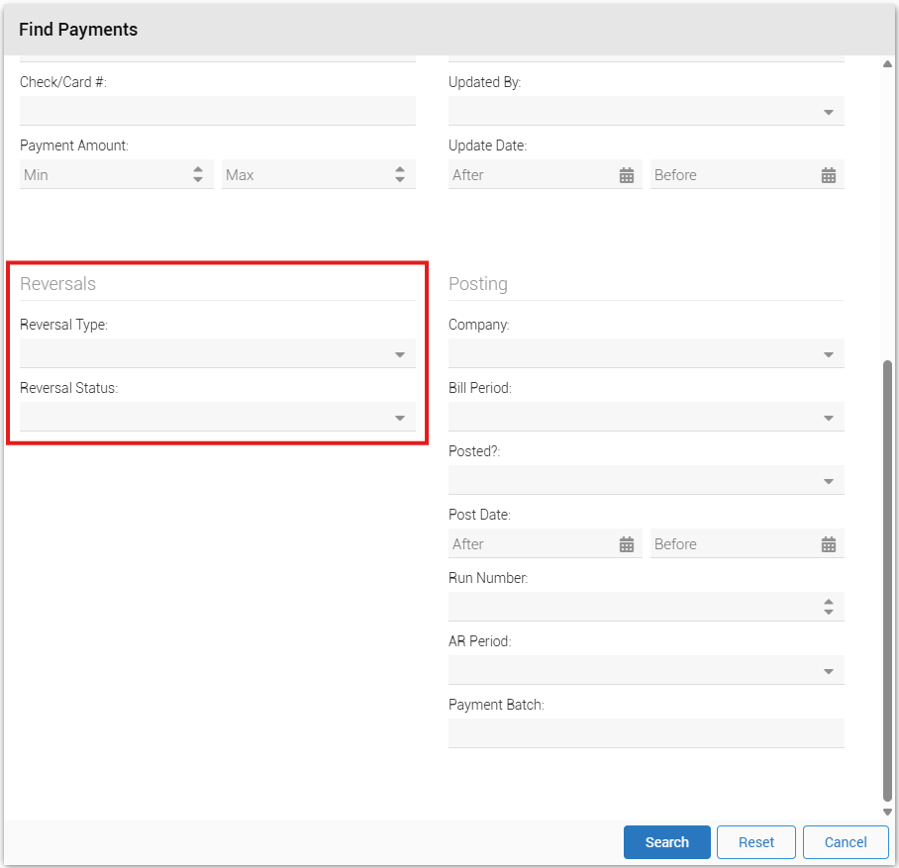Screen dimensions: 899x868
Task: Click the Reversals section heading
Action: (57, 284)
